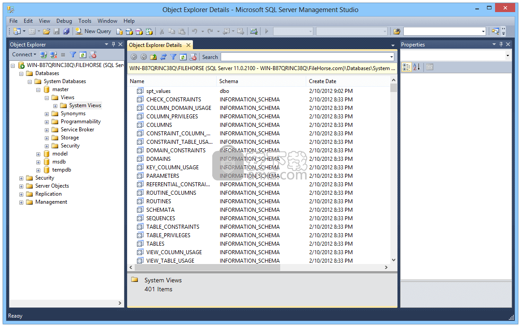Click the horizontal scrollbar right arrow in Details
Screen dimensions: 521x327
pos(386,267)
